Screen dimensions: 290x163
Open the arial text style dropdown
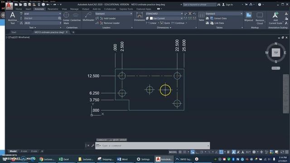click(x=60, y=14)
